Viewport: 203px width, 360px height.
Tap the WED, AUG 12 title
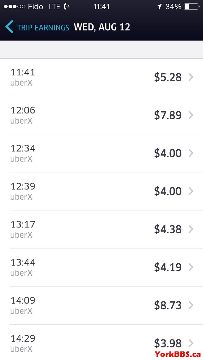(102, 27)
